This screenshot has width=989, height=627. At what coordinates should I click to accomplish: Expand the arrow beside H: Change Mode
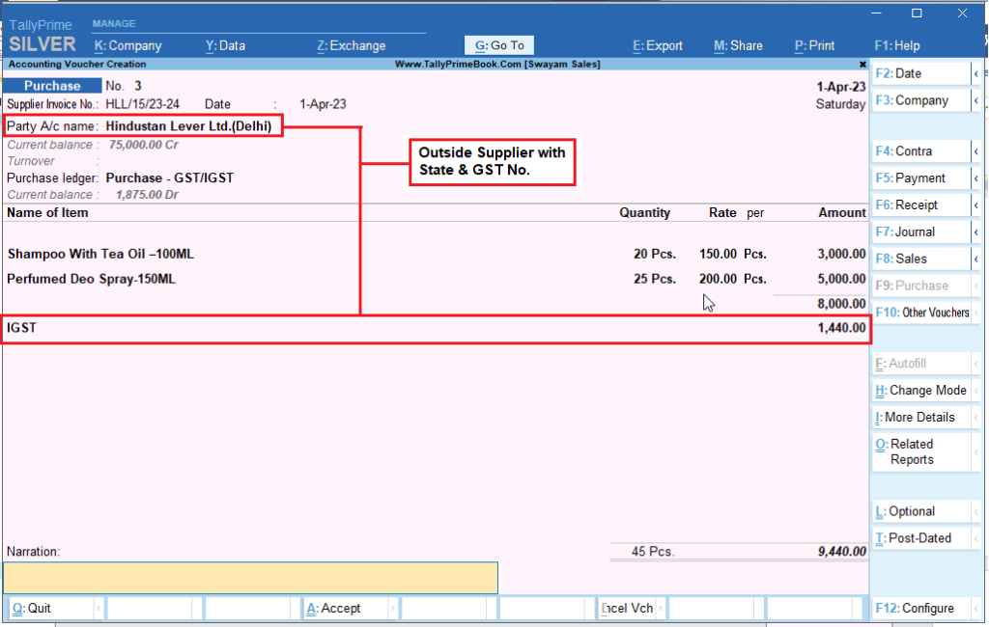[x=976, y=391]
